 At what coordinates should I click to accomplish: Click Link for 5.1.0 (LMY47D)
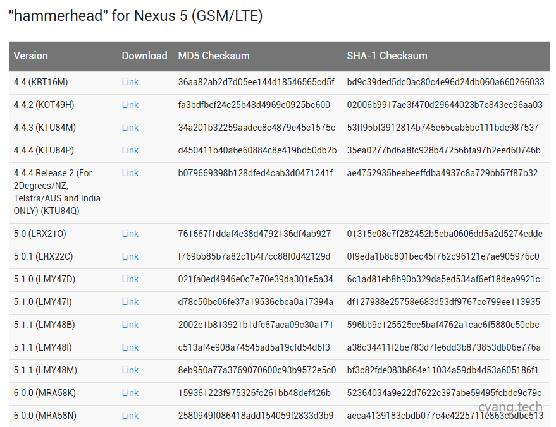(130, 279)
